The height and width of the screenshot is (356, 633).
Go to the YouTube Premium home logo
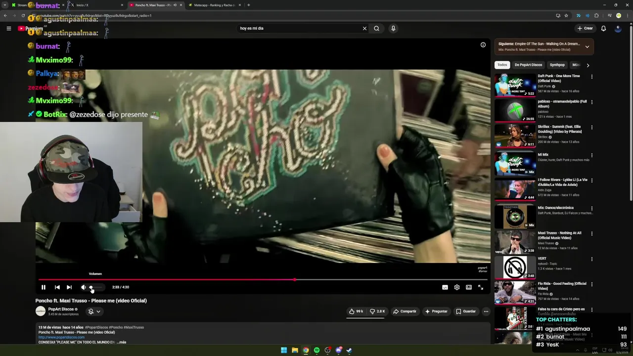[x=31, y=28]
